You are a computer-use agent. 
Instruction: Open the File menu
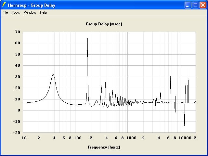click(5, 12)
